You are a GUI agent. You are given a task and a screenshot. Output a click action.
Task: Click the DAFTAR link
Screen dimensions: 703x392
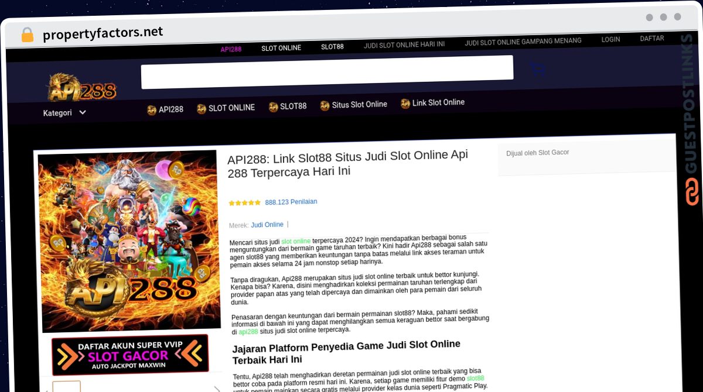pyautogui.click(x=652, y=39)
